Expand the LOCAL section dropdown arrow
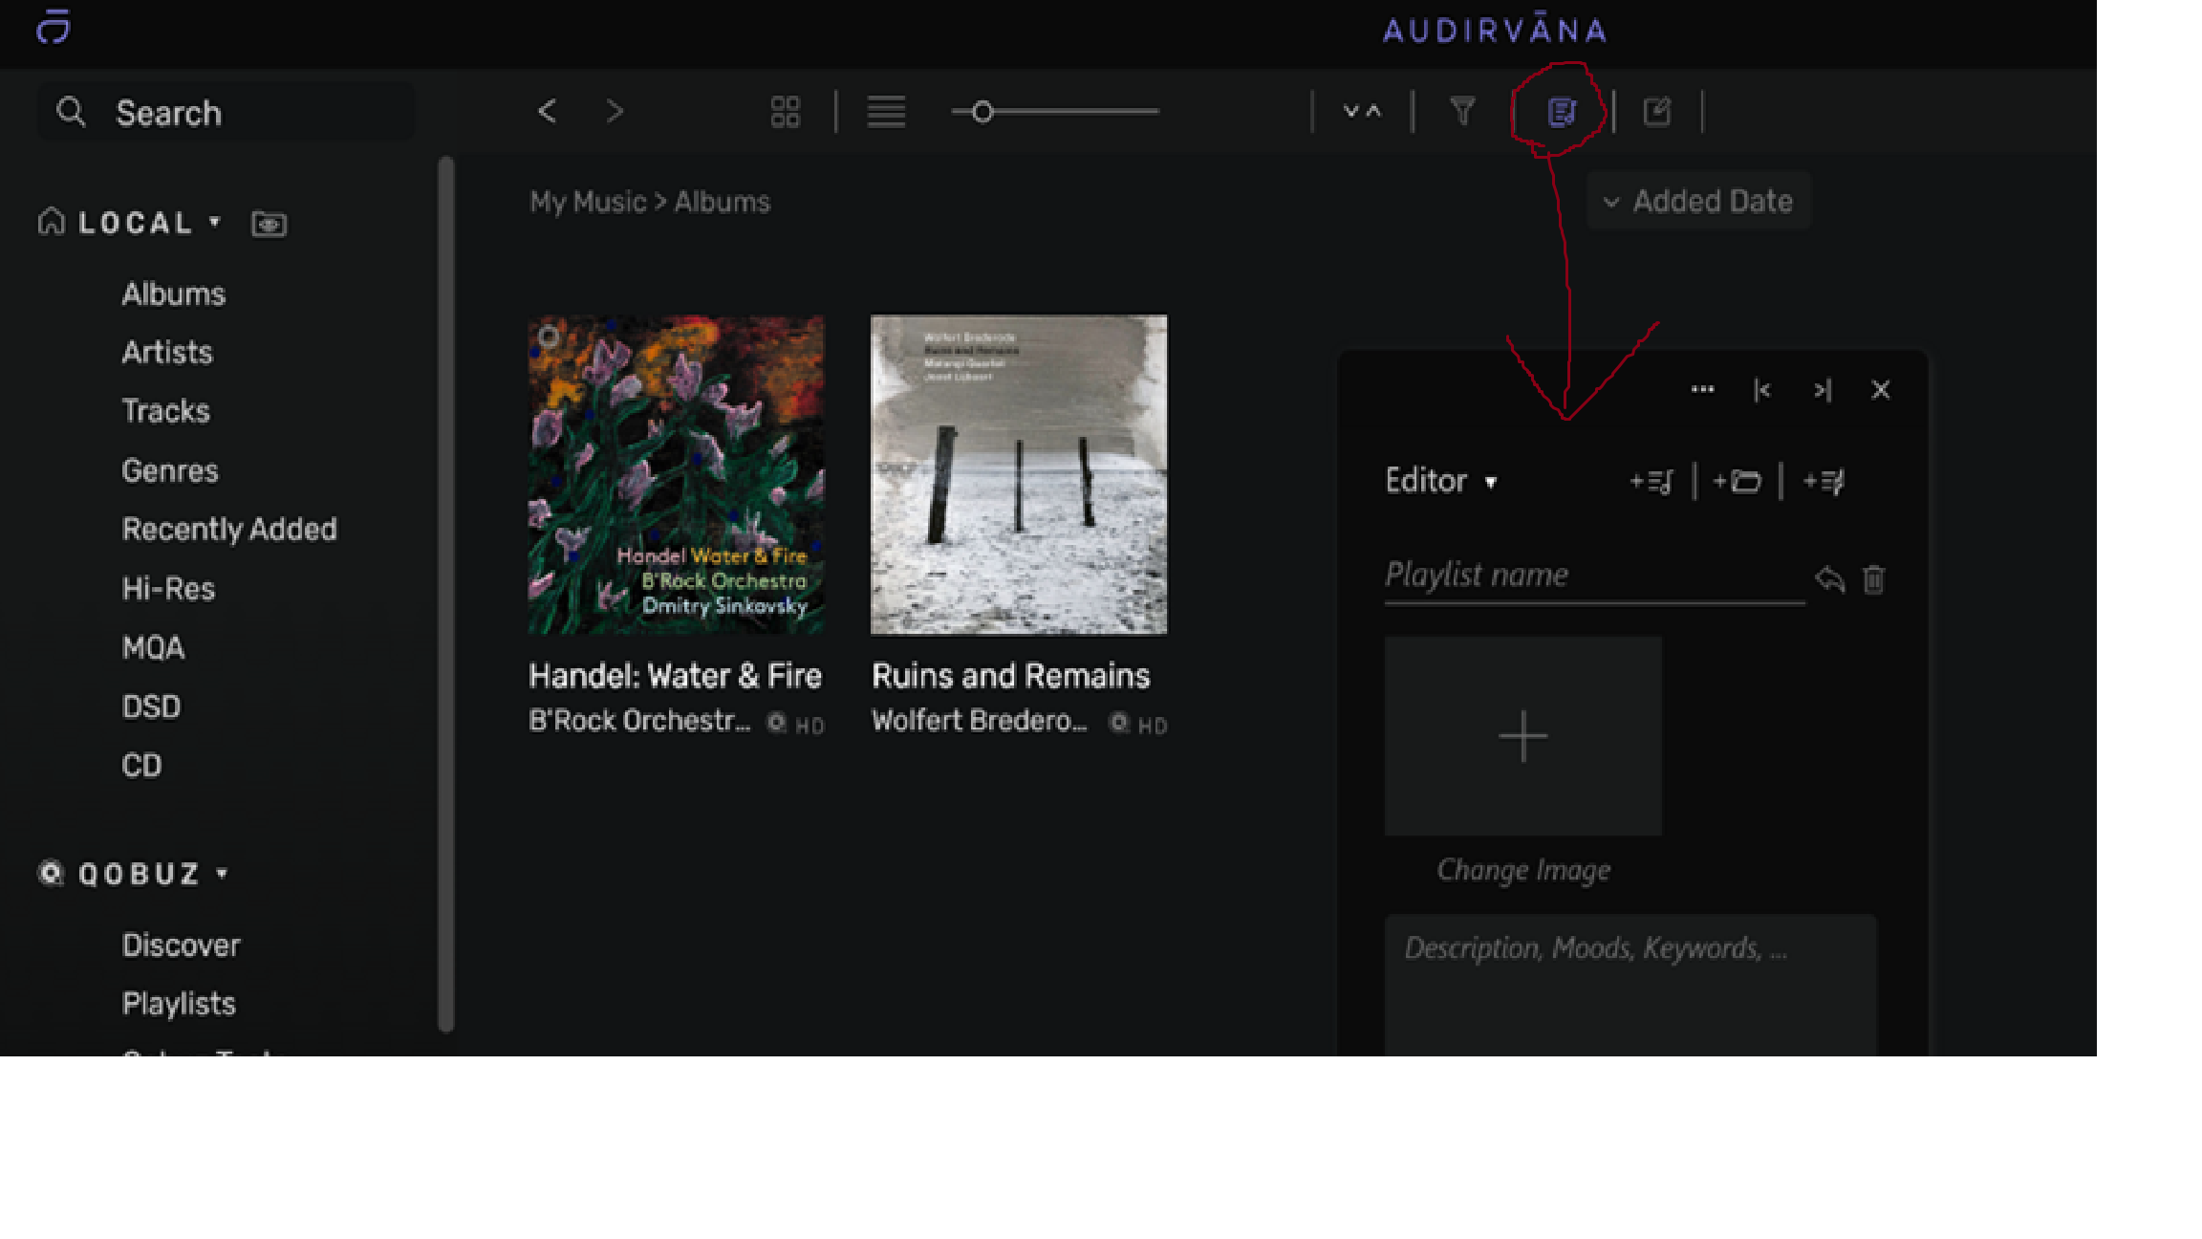The image size is (2202, 1239). coord(215,222)
